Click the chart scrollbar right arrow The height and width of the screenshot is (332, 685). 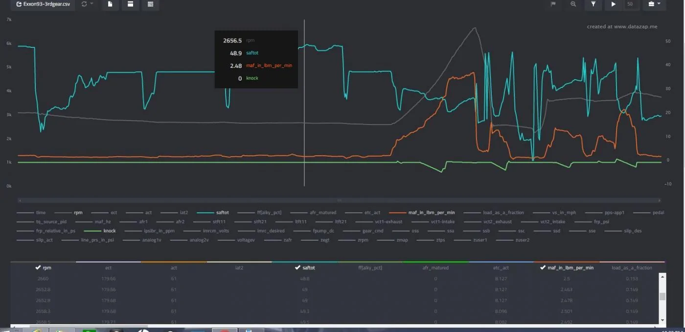[660, 200]
